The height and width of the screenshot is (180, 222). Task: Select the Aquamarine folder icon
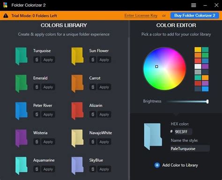[22, 165]
